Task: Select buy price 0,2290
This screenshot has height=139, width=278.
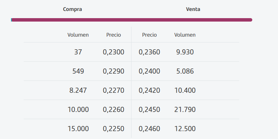Action: 114,72
